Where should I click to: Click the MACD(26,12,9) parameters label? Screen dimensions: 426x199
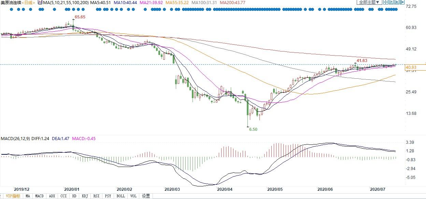click(x=15, y=139)
